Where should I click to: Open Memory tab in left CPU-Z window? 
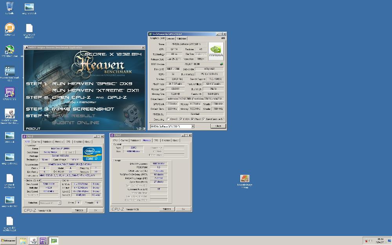pyautogui.click(x=59, y=142)
